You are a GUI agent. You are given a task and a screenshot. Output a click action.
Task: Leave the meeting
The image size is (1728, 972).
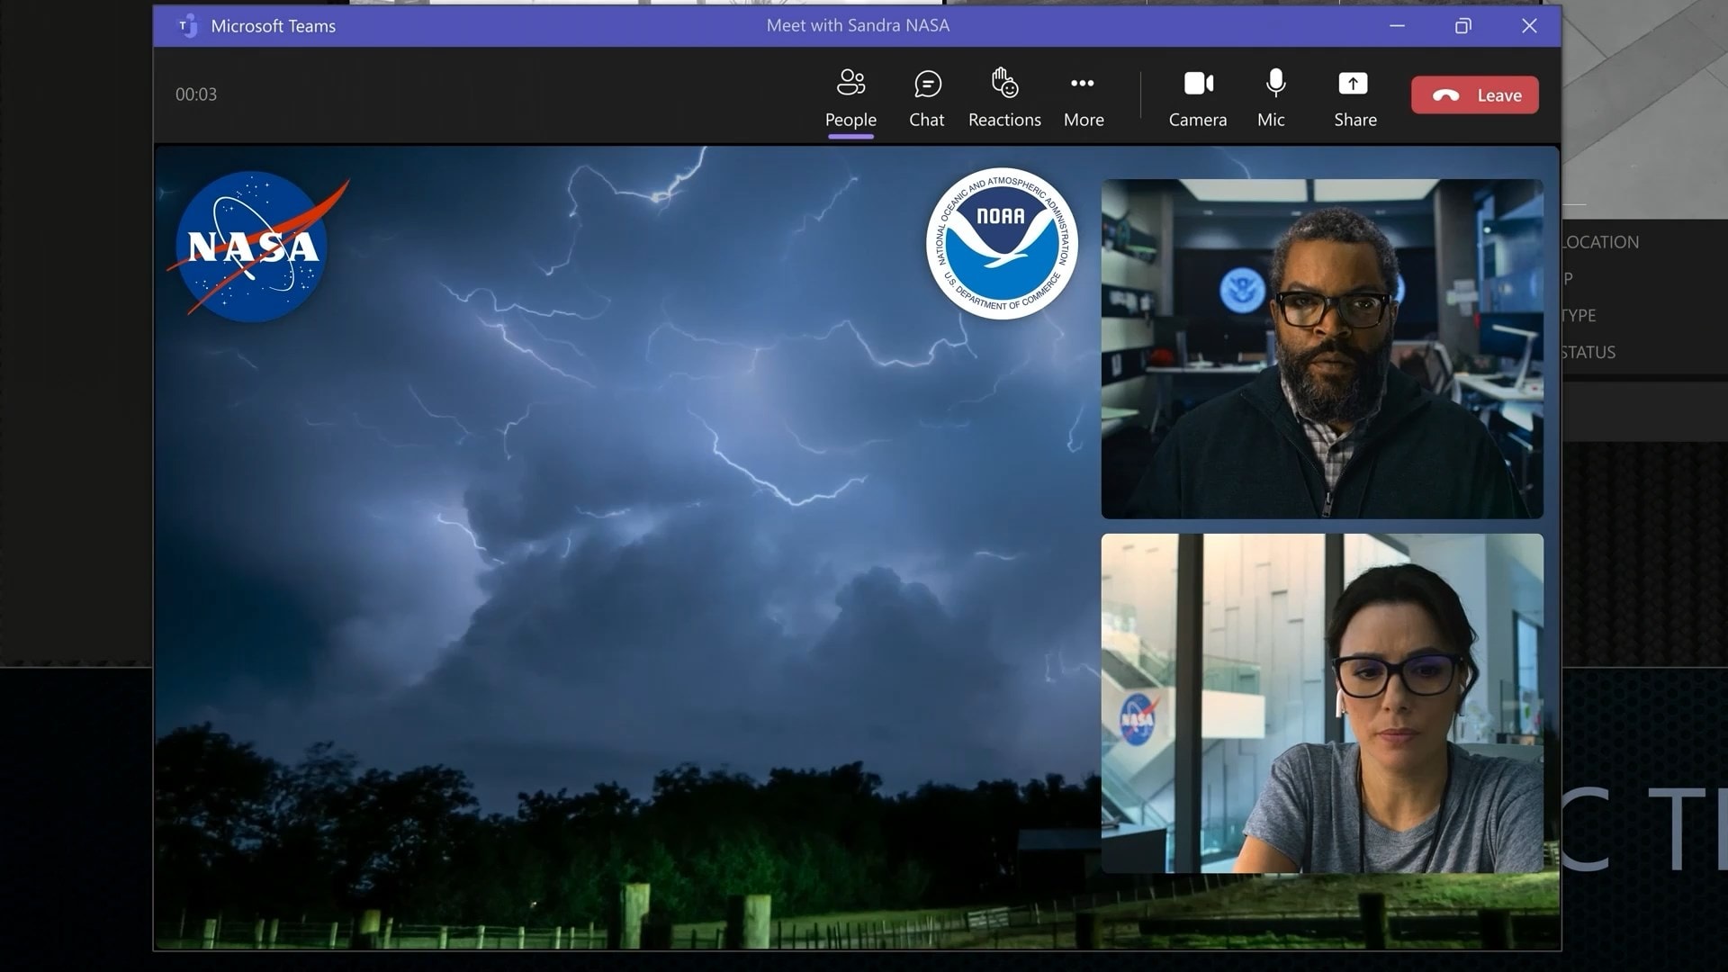click(1474, 94)
